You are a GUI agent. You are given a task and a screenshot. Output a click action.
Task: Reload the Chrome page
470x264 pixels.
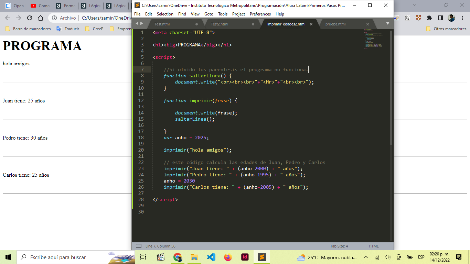30,18
